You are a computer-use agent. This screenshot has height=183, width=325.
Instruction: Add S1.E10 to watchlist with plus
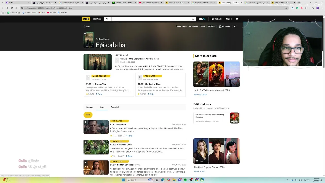tap(117, 60)
